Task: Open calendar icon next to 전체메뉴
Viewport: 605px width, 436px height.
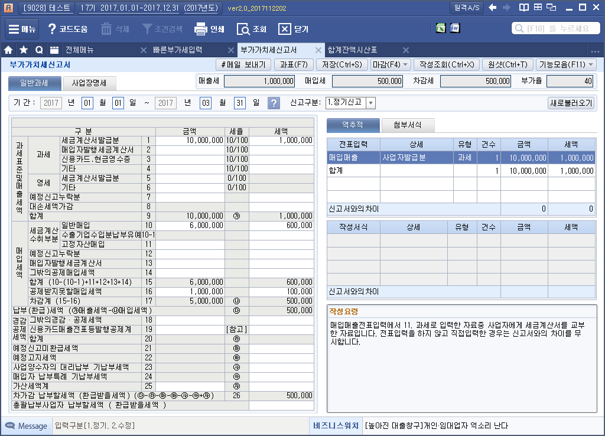Action: [54, 50]
